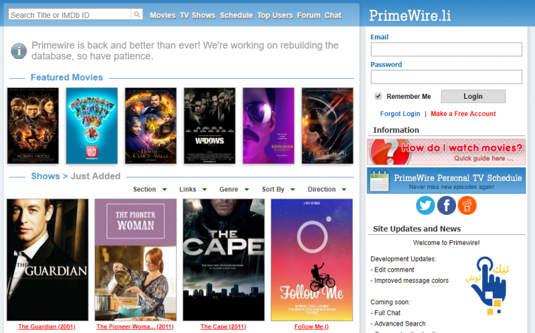Open The Cape show poster
The image size is (535, 333).
tap(223, 260)
